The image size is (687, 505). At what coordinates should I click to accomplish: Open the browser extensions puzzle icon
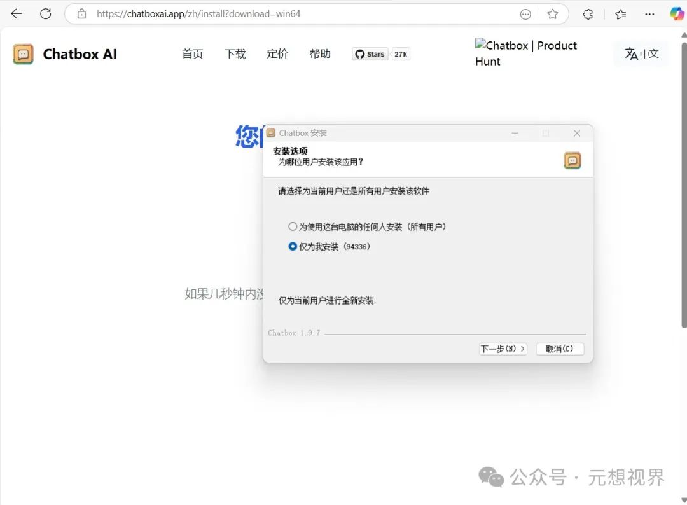pos(588,14)
